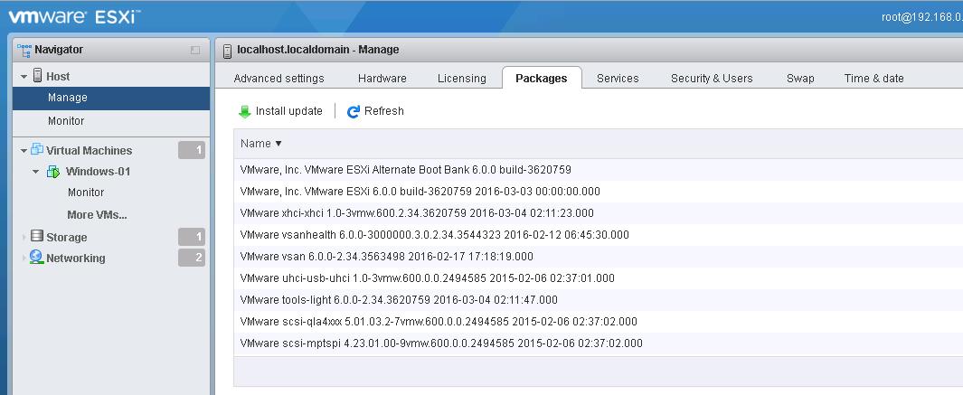This screenshot has width=963, height=395.
Task: Sort packages by the Name column
Action: pos(260,143)
